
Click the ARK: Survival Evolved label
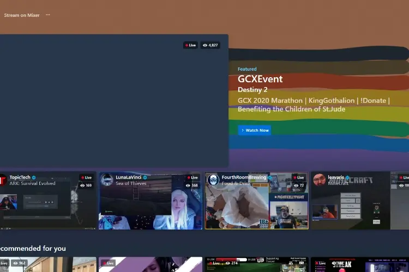click(x=32, y=183)
